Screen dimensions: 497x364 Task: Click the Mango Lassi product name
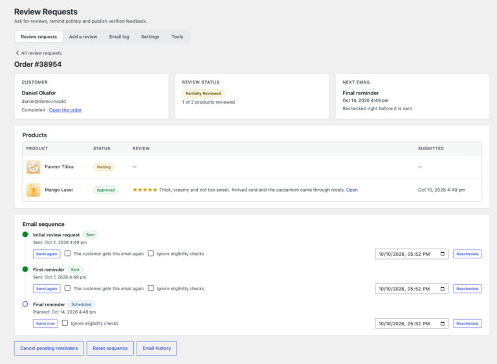coord(59,190)
